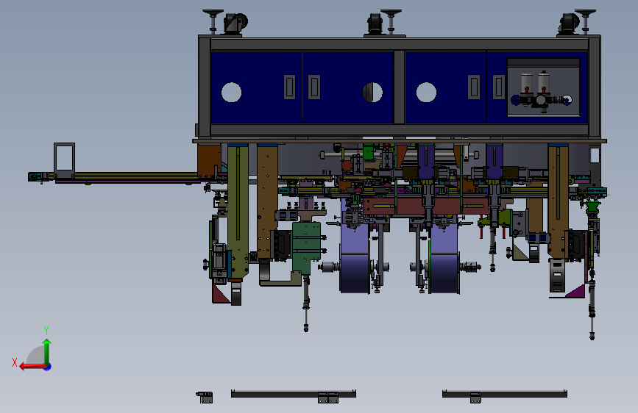The height and width of the screenshot is (413, 638).
Task: Select the gray air regulator panel on frame
Action: (543, 87)
